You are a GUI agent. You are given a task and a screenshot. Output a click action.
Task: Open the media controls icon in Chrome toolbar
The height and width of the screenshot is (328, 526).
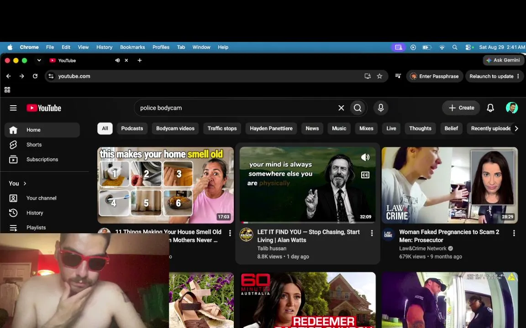[398, 77]
